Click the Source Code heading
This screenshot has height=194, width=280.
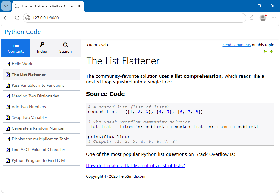(105, 94)
